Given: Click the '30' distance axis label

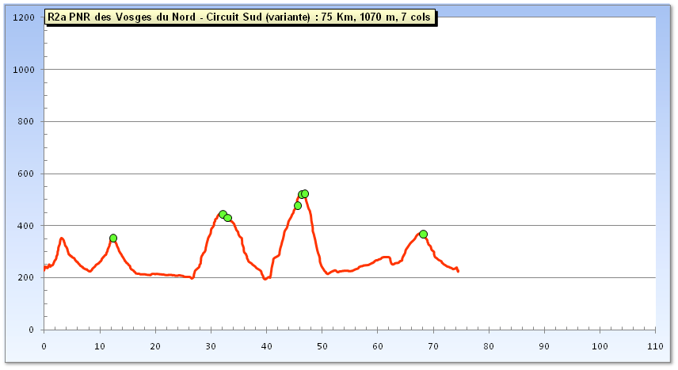Looking at the screenshot, I should (x=211, y=346).
